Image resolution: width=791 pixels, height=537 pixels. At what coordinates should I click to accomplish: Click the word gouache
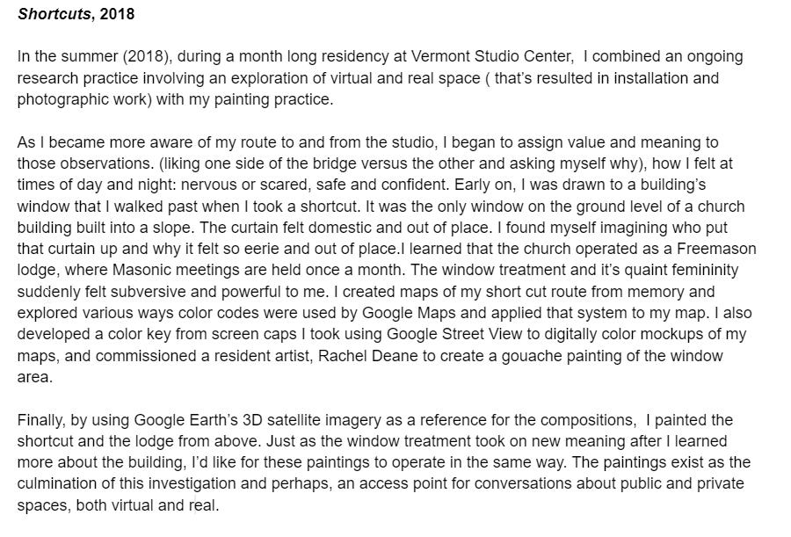click(532, 356)
